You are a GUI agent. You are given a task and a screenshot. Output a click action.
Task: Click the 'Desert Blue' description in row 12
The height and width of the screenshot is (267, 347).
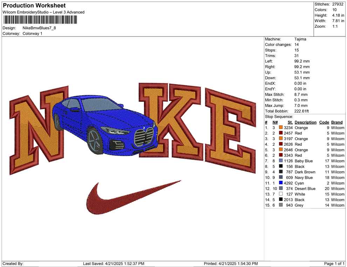click(x=305, y=189)
